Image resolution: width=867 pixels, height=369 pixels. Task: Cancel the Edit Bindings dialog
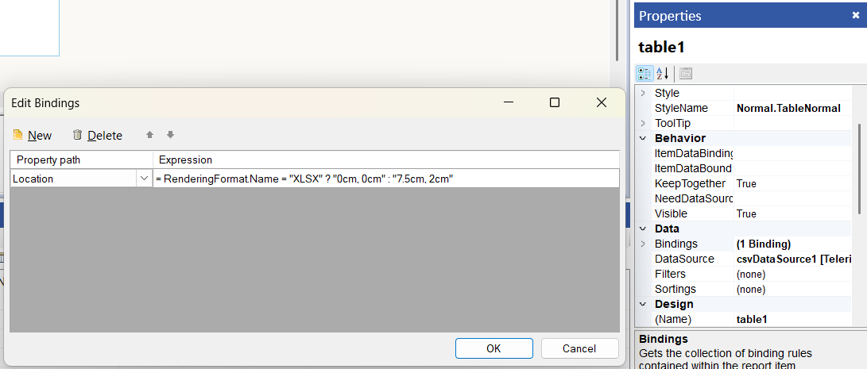(x=579, y=348)
